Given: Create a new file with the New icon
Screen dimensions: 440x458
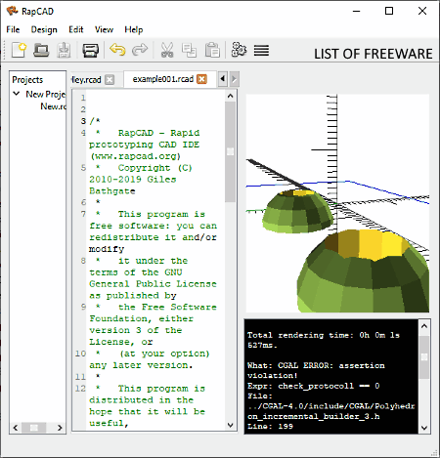Looking at the screenshot, I should click(x=19, y=51).
